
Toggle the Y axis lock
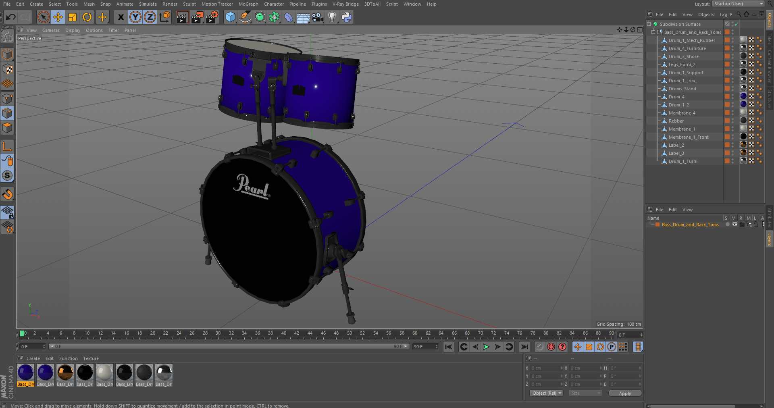point(135,17)
